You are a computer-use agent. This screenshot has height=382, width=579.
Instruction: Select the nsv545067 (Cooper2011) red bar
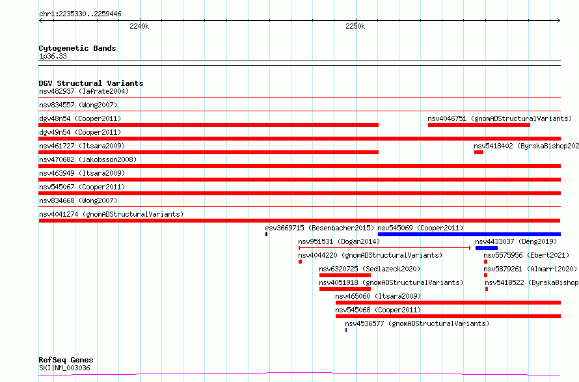(299, 193)
